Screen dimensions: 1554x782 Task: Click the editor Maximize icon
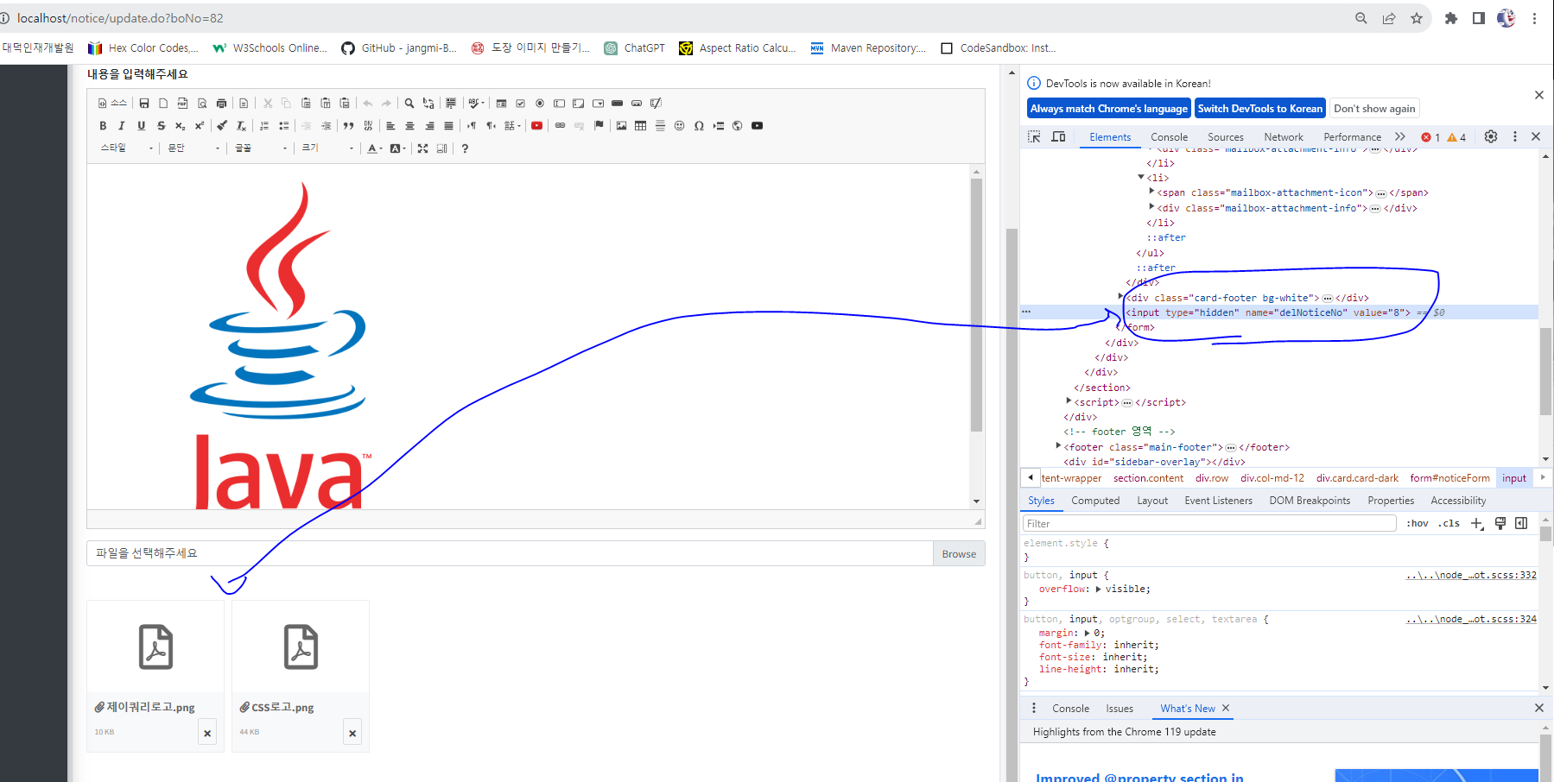[x=422, y=148]
